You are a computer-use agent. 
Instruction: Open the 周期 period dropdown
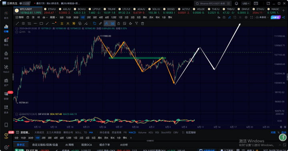point(53,18)
